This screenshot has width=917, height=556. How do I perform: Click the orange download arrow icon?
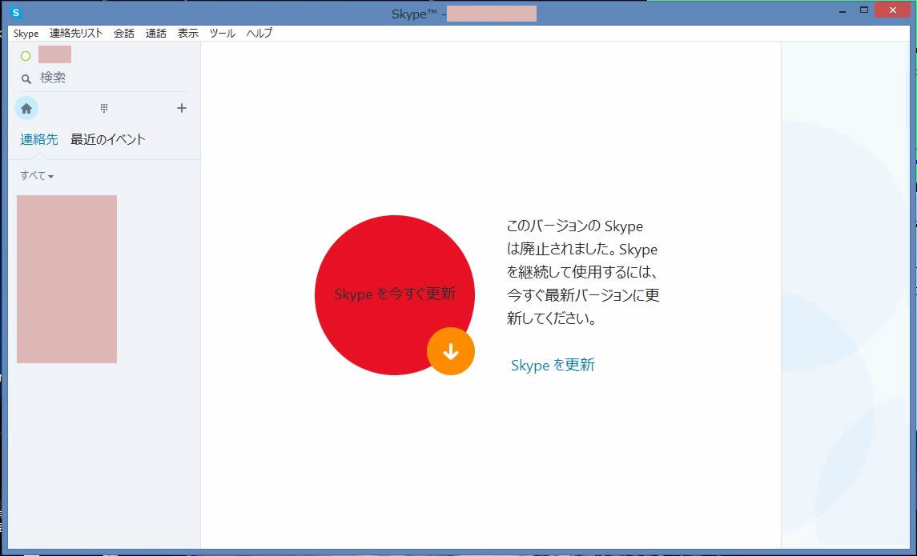[x=451, y=351]
